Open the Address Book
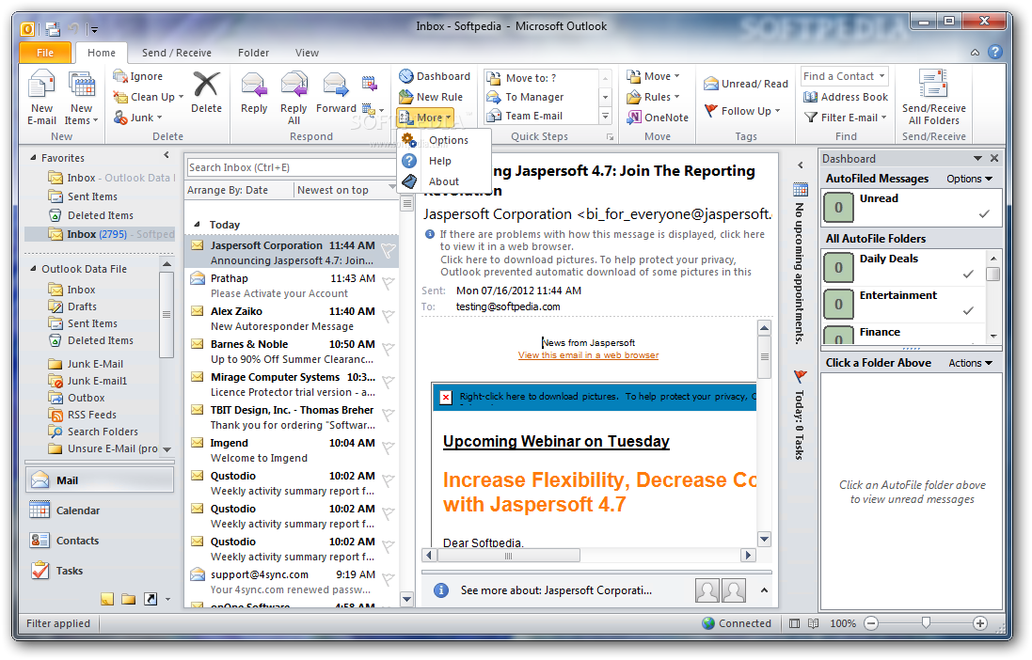This screenshot has width=1032, height=660. [846, 97]
